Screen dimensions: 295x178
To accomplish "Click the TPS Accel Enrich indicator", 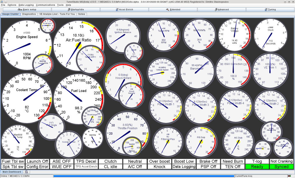I will pos(86,167).
